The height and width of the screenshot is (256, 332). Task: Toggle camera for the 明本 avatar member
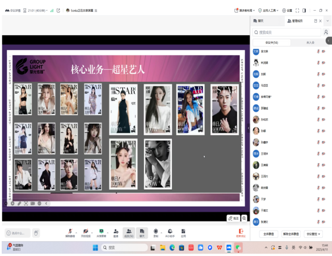point(323,154)
